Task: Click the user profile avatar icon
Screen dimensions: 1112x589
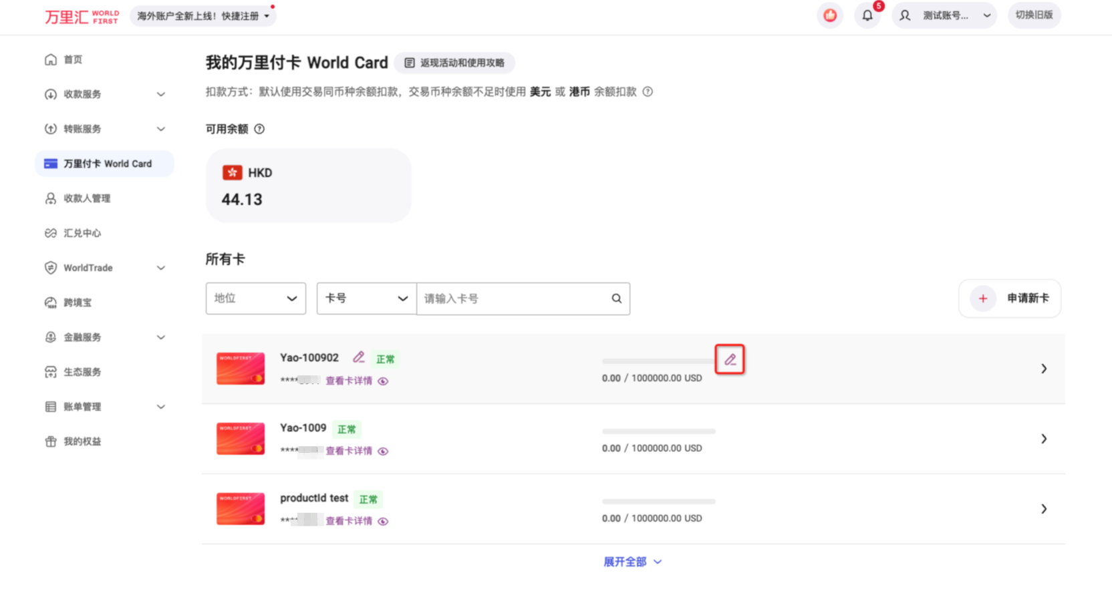Action: pyautogui.click(x=905, y=15)
